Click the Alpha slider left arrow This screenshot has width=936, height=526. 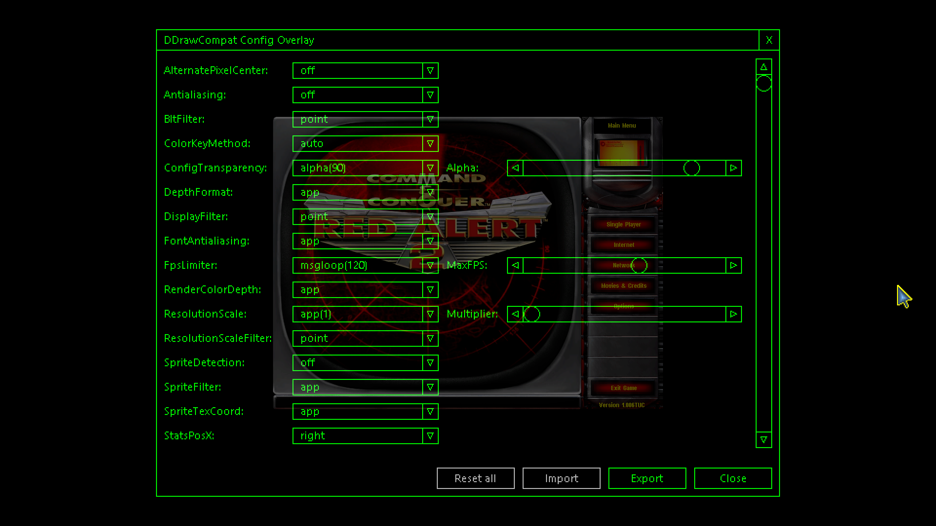(x=515, y=168)
